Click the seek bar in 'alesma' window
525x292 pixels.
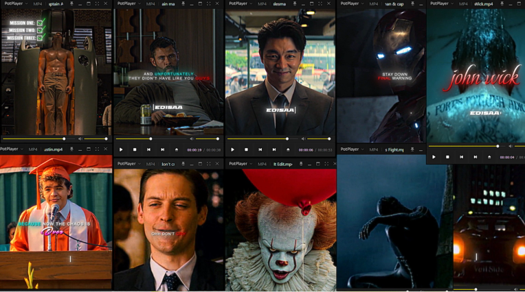click(262, 138)
